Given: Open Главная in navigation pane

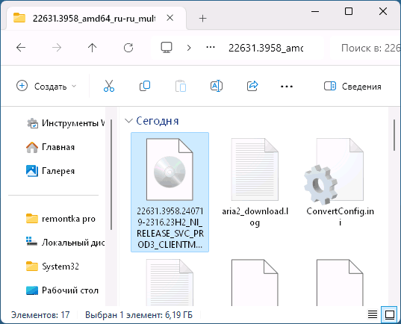Looking at the screenshot, I should click(50, 147).
